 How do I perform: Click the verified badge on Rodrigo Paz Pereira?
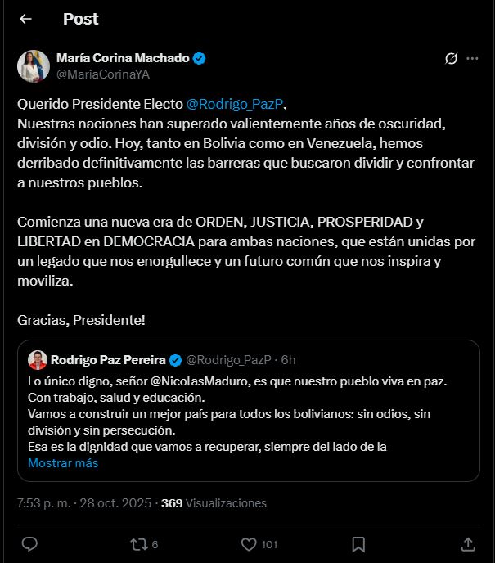(175, 360)
